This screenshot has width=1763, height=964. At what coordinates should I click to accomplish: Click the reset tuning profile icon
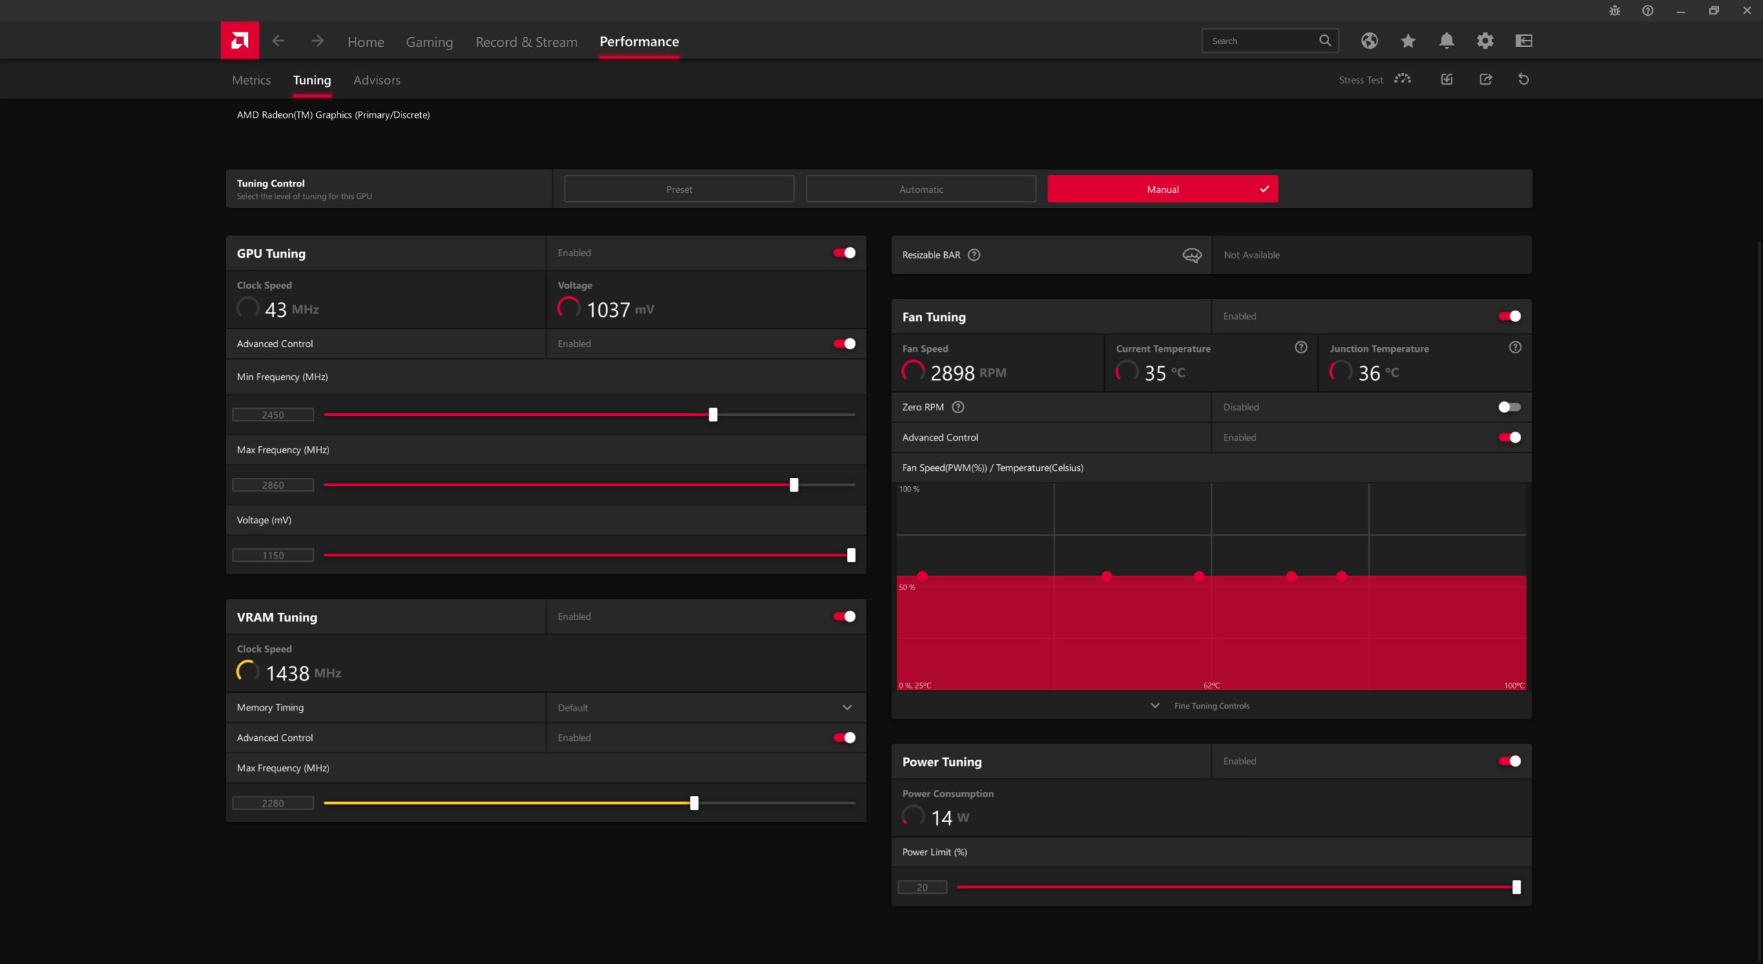pos(1523,79)
